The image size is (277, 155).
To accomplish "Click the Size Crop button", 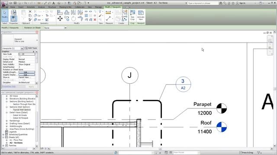I will click(x=132, y=15).
